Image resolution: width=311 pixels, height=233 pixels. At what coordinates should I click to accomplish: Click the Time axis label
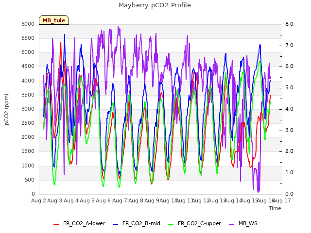(275, 208)
